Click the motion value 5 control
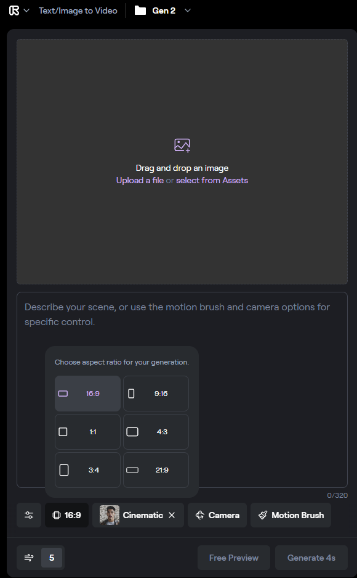The height and width of the screenshot is (578, 357). 52,558
